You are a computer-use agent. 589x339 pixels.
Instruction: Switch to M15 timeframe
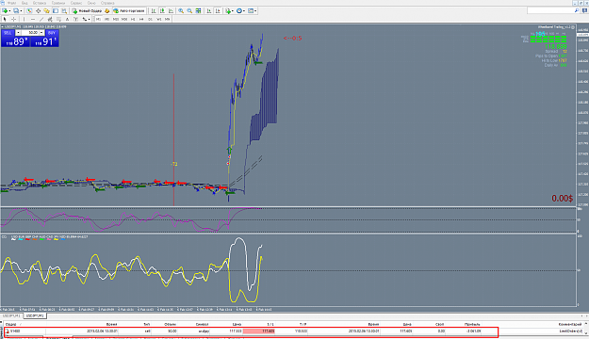(116, 19)
